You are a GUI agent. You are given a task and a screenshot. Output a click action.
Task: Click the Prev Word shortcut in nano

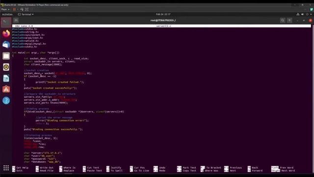283,168
